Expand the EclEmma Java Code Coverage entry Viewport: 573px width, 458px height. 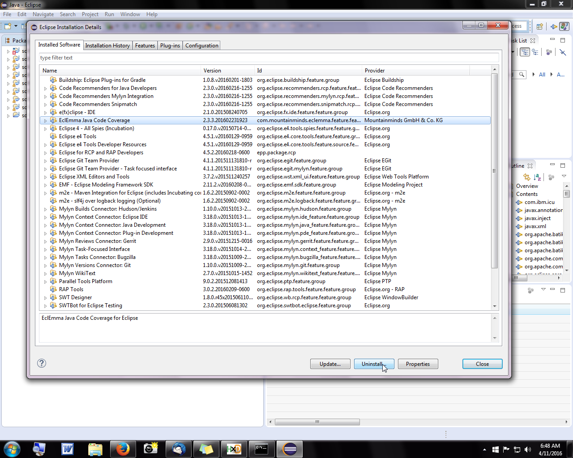[45, 121]
